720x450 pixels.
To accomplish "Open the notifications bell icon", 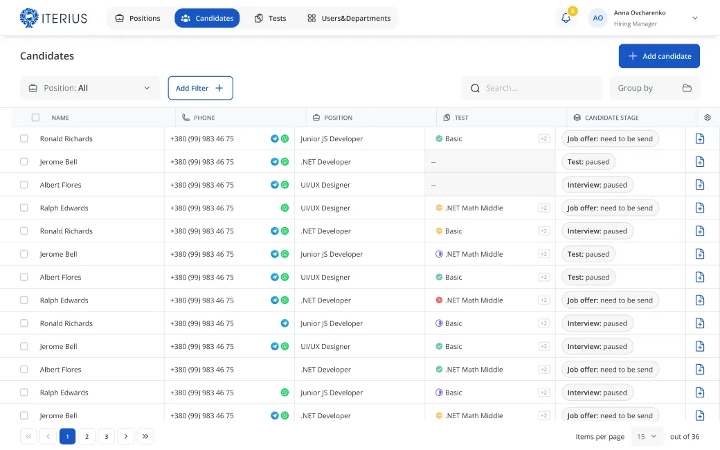I will [566, 19].
